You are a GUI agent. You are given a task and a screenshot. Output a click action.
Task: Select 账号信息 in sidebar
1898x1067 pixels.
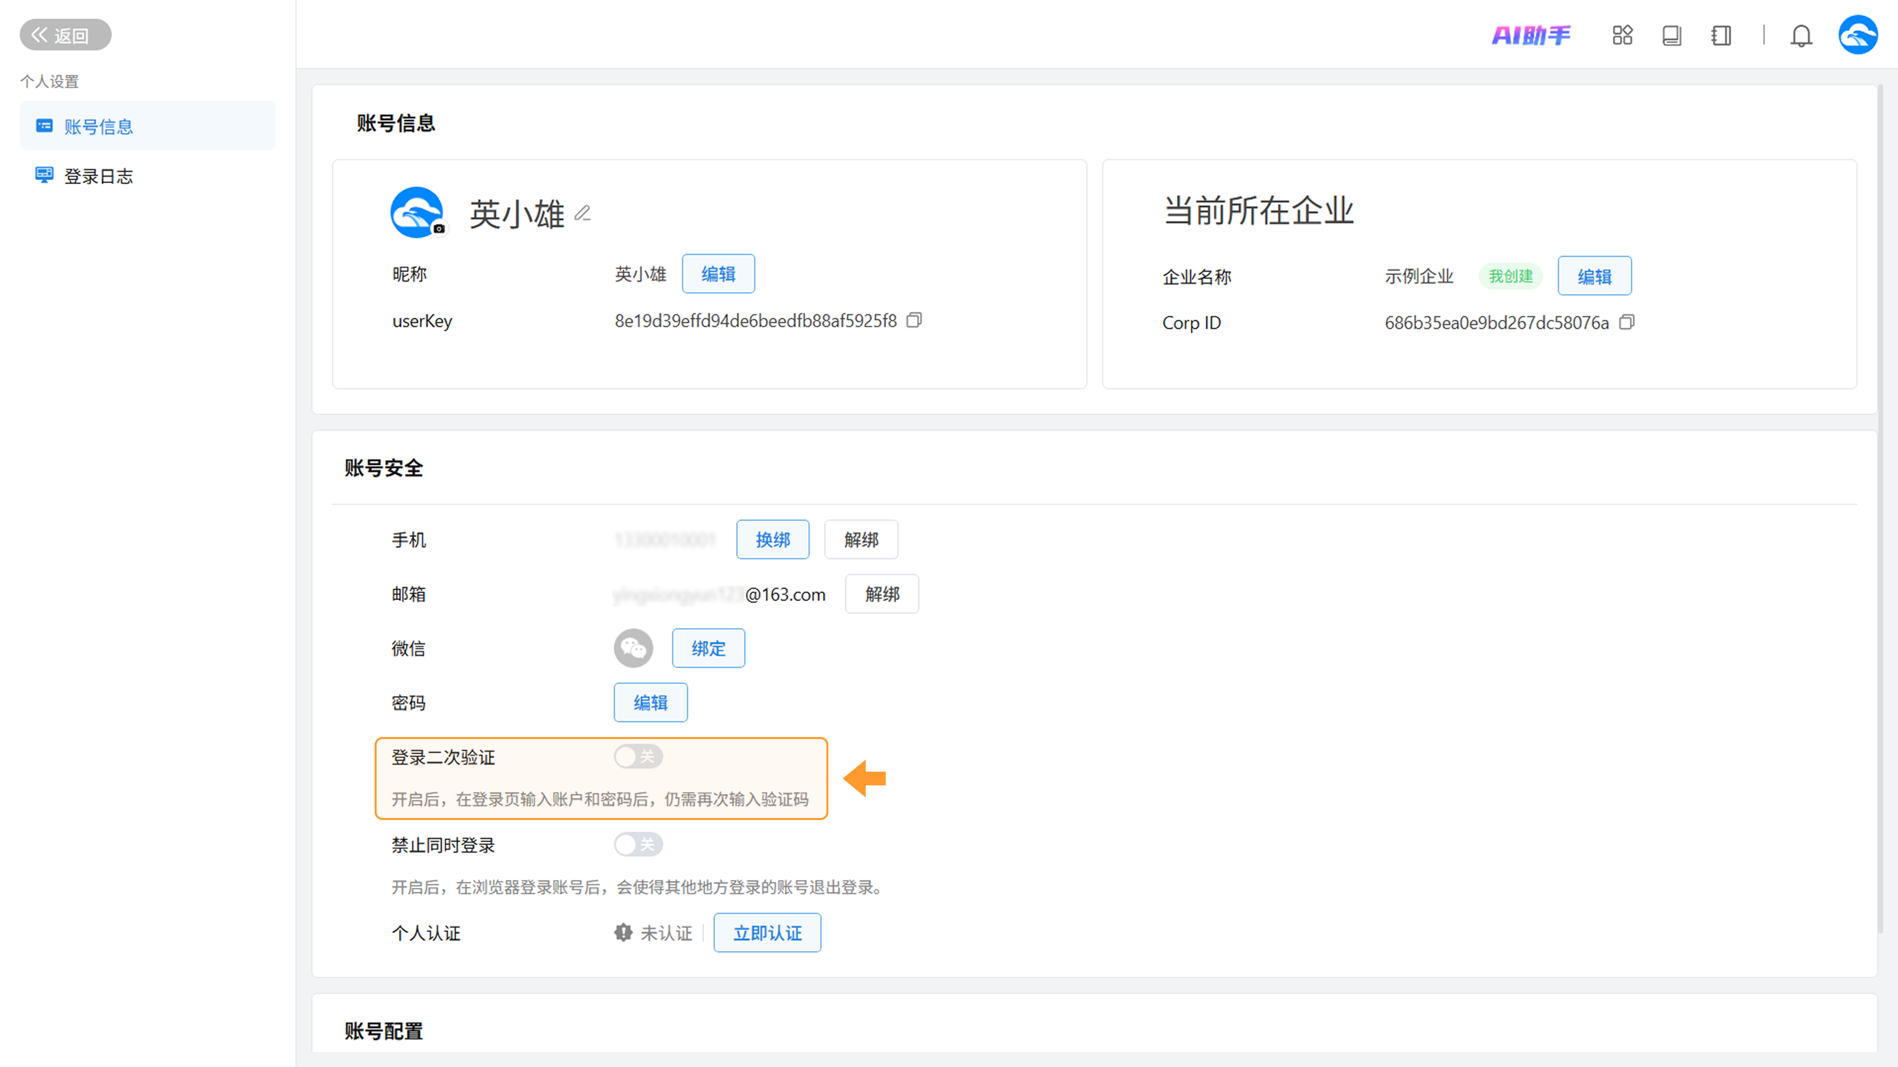click(98, 126)
